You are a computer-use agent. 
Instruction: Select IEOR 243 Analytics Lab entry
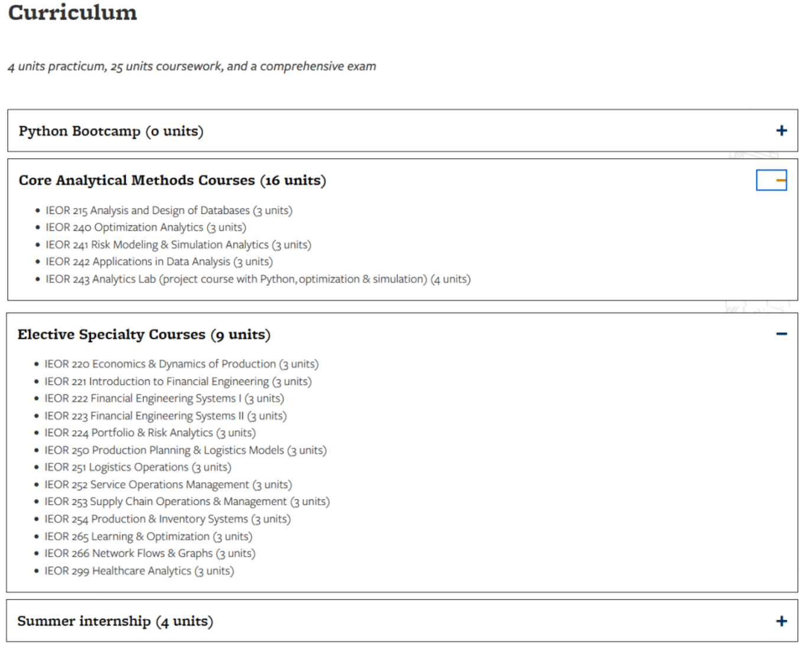[258, 279]
